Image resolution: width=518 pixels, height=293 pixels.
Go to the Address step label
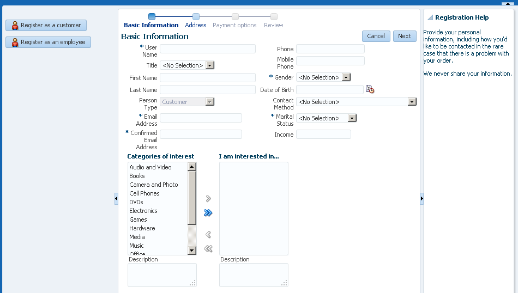(196, 25)
